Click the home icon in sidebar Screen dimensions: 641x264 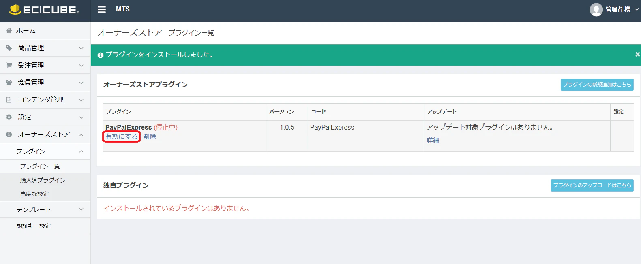[x=9, y=31]
